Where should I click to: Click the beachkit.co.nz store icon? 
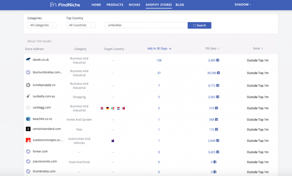click(28, 119)
